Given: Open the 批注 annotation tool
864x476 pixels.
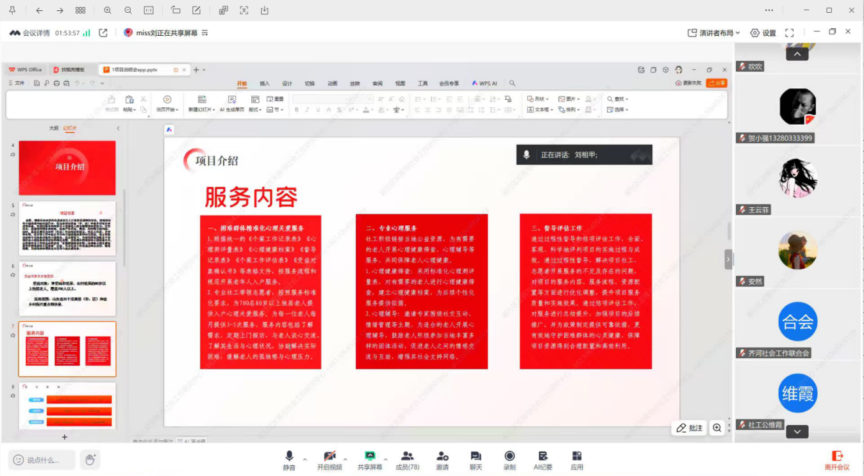Looking at the screenshot, I should pyautogui.click(x=689, y=427).
